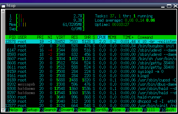Select process 1 /bin/busybox init

coord(91,46)
